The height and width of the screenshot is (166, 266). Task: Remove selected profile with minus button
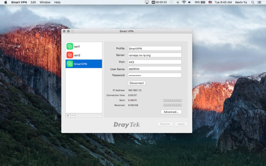coord(73,116)
